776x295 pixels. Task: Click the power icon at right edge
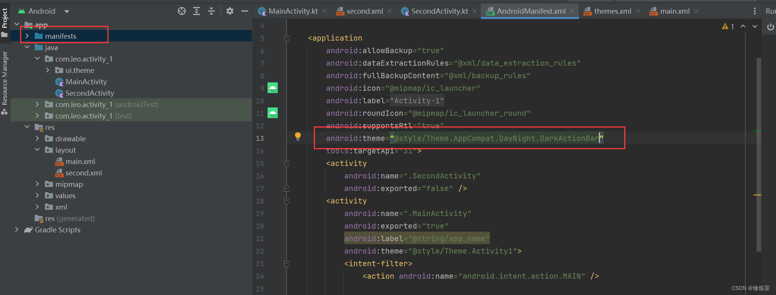(x=770, y=27)
